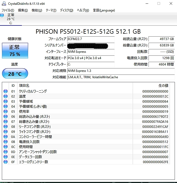Viewport: 177px width, 183px height.
Task: Minimize the CrystalDiskInfo window
Action: pos(147,3)
